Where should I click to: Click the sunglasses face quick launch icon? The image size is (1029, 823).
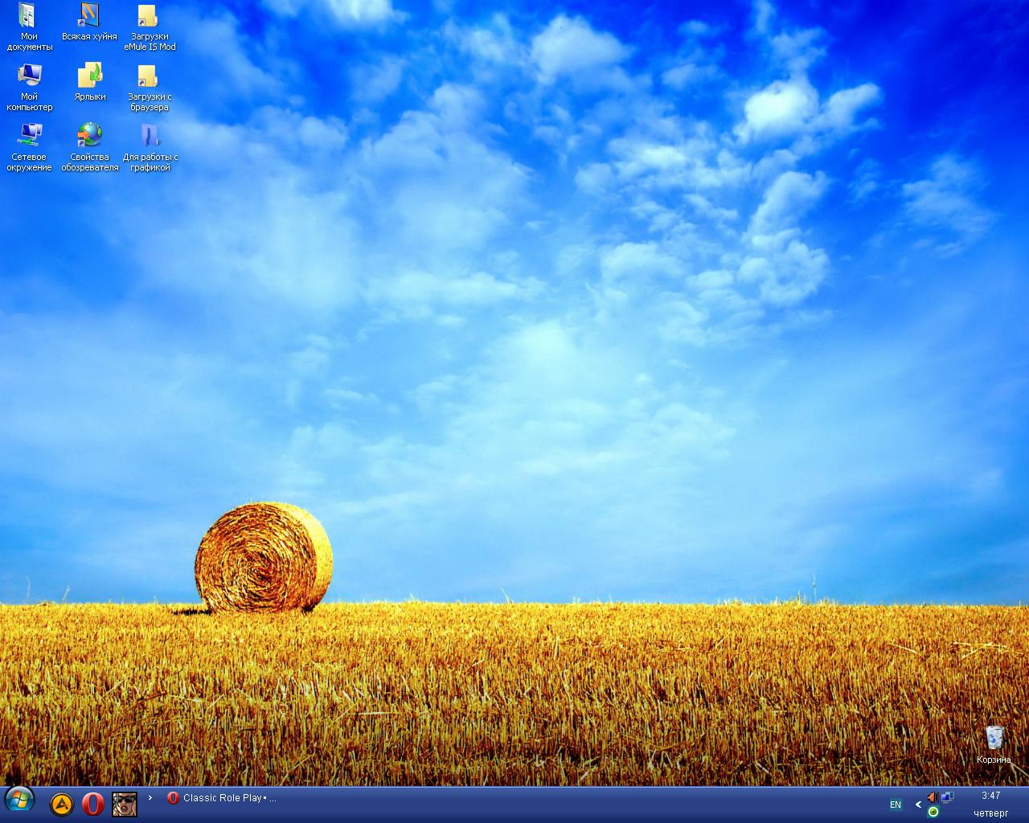[x=125, y=804]
